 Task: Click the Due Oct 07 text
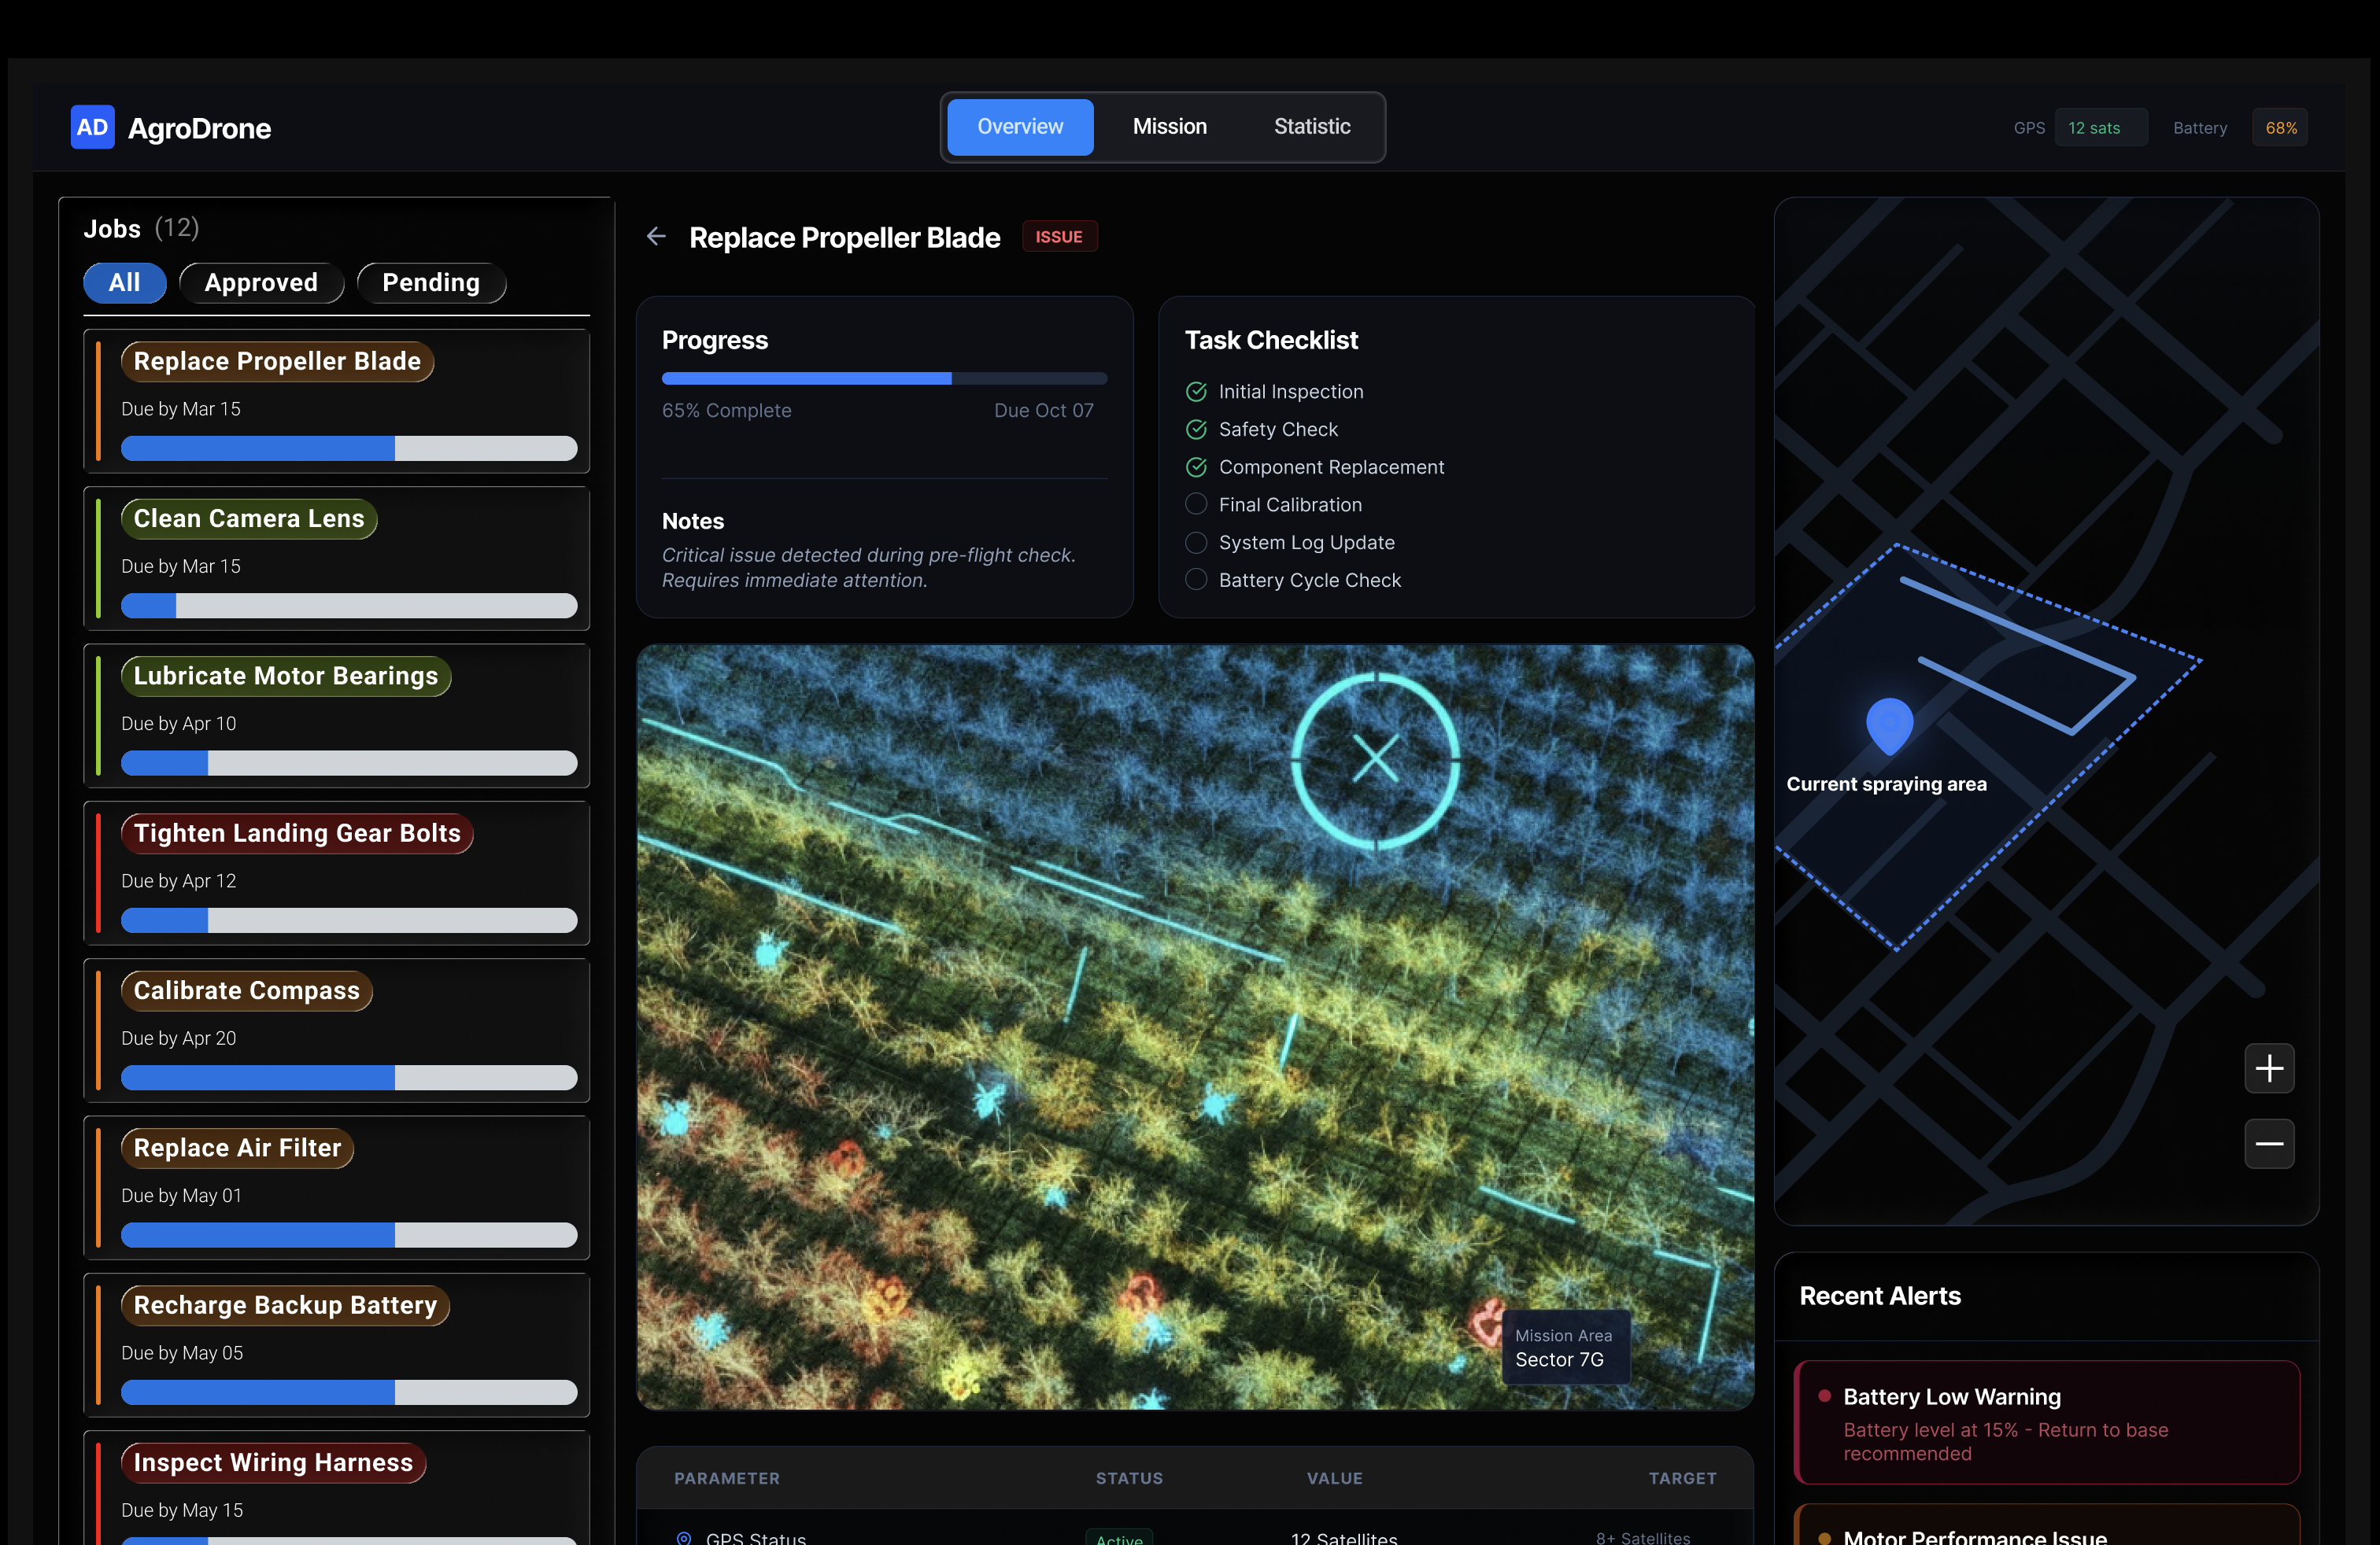(1043, 411)
